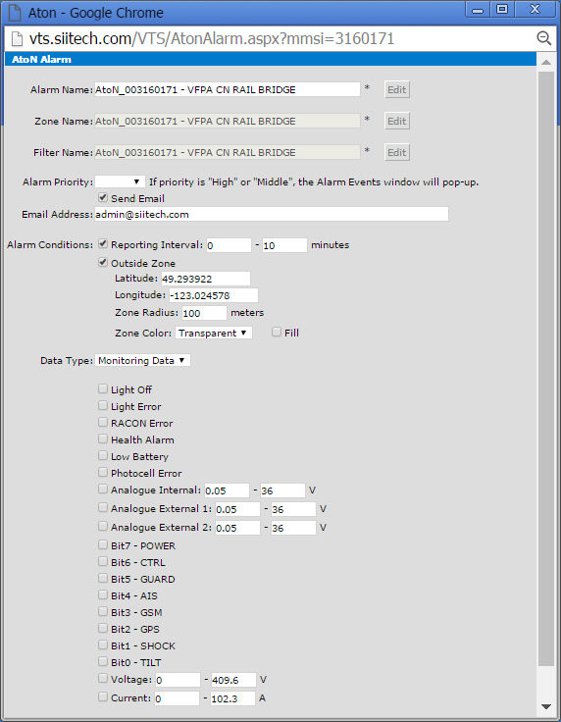Click Edit button next to Alarm Name

396,90
